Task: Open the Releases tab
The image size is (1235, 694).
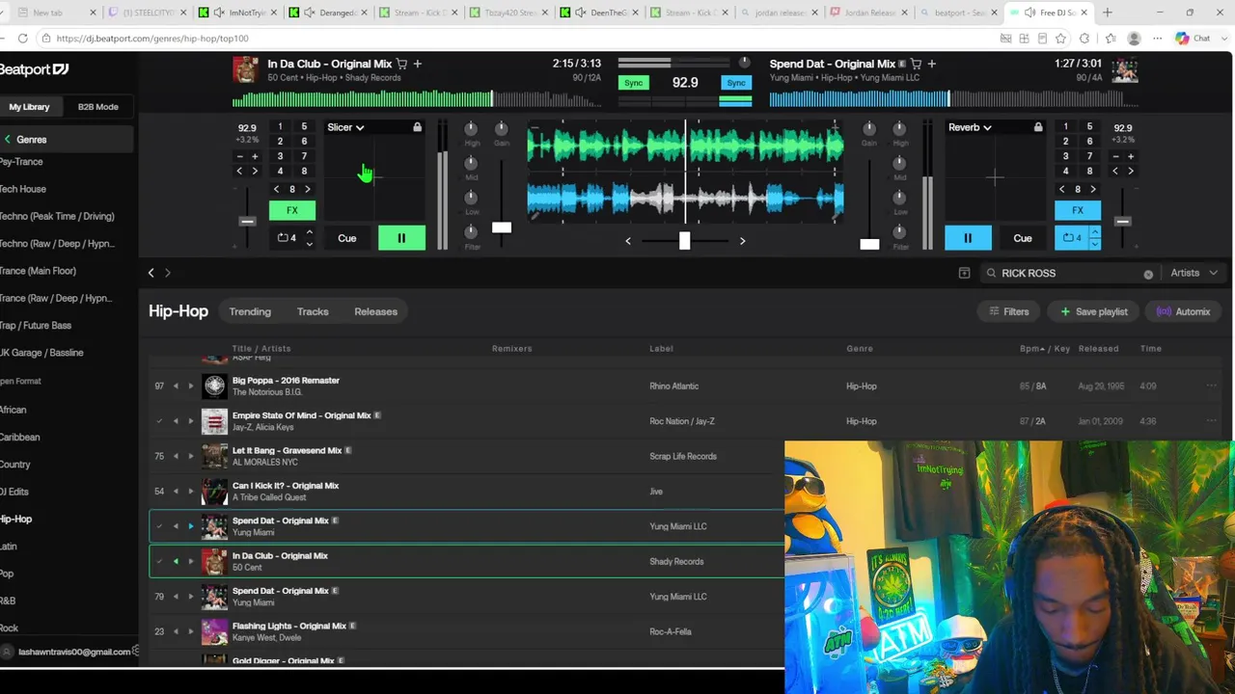Action: click(x=375, y=312)
